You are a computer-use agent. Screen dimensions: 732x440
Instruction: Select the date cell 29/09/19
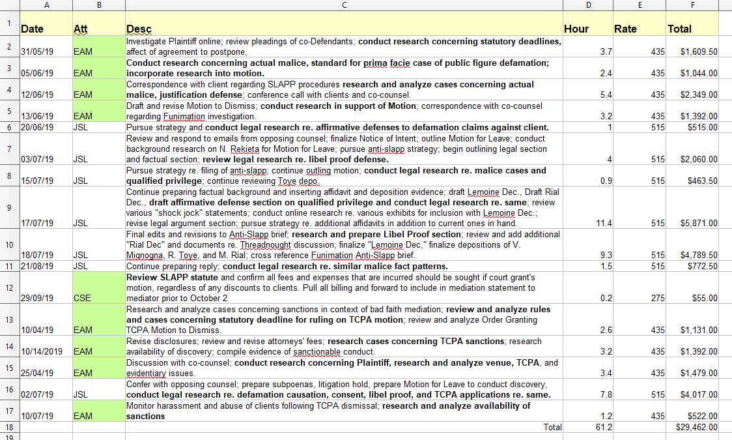(46, 287)
